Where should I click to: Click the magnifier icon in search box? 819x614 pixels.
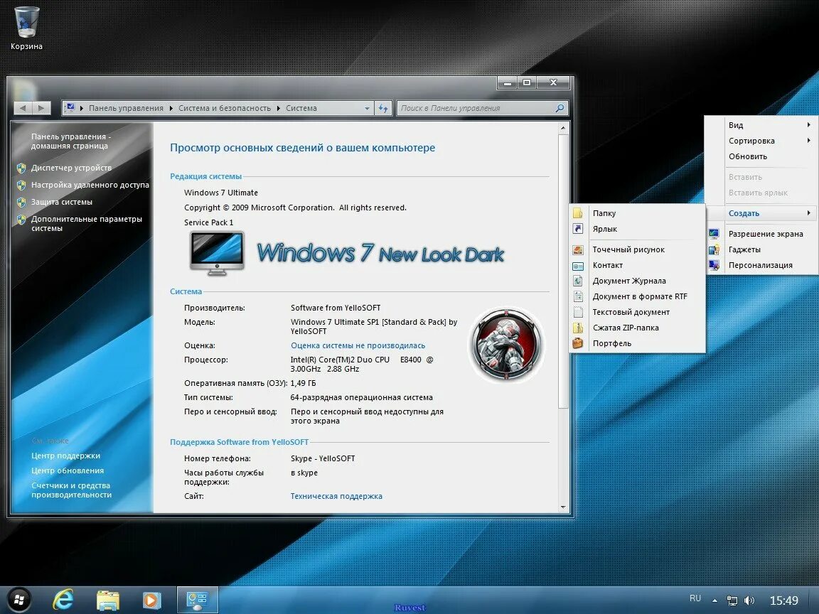coord(560,108)
